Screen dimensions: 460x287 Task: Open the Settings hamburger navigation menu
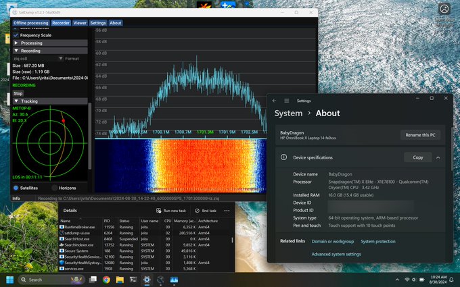(x=287, y=101)
